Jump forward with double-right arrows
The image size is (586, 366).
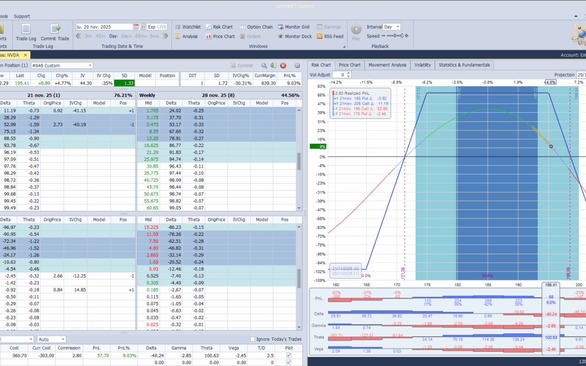click(165, 36)
